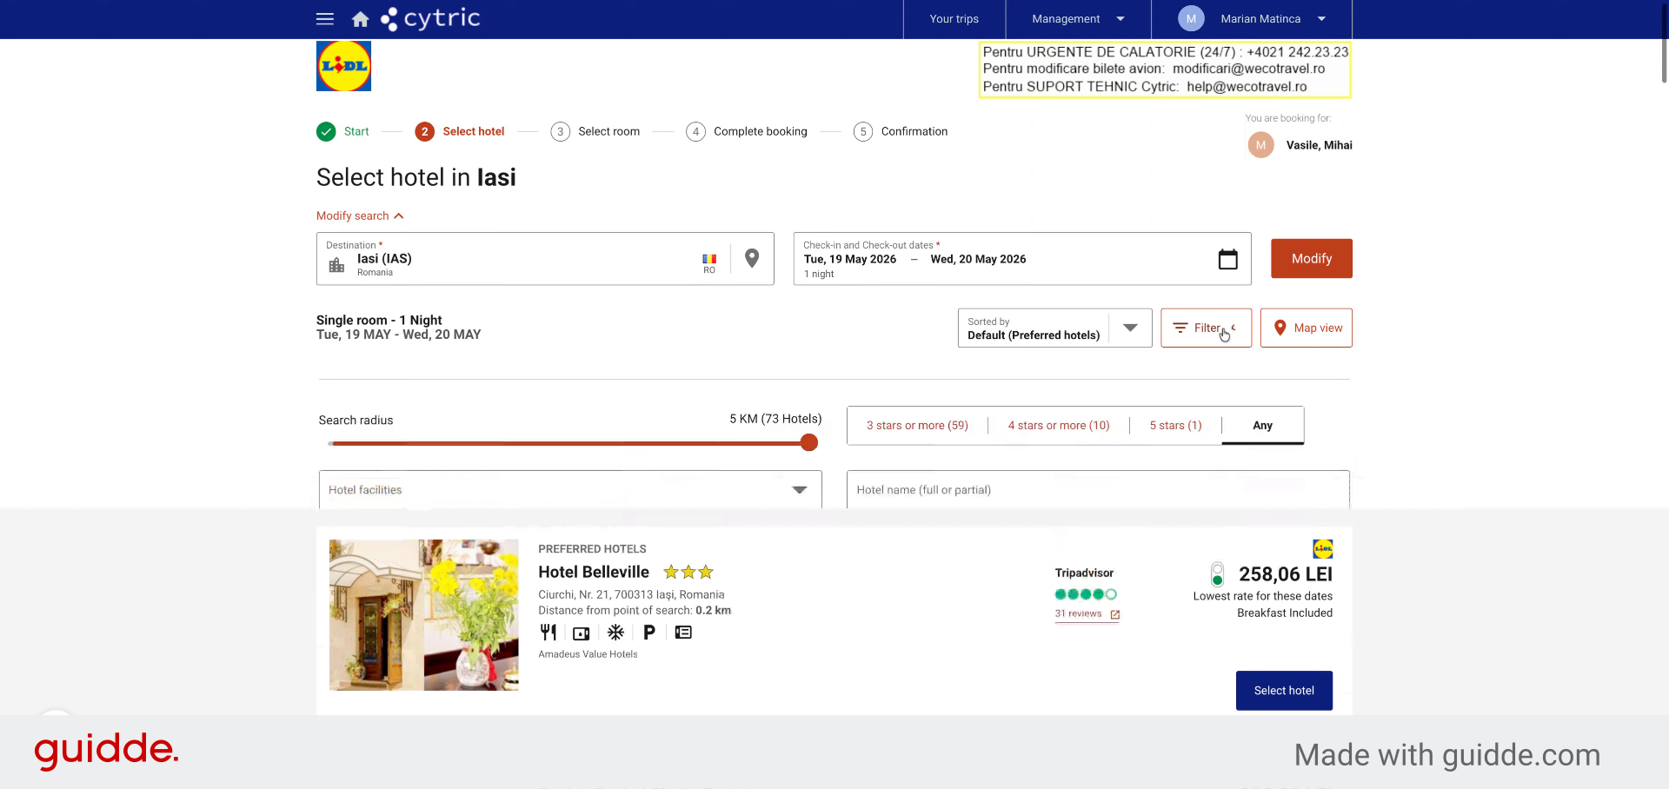
Task: Select Any star rating filter
Action: (x=1262, y=426)
